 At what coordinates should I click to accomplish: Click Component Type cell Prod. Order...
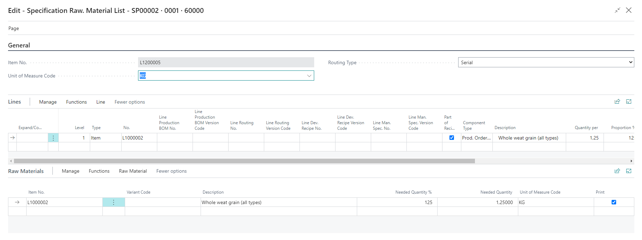(477, 138)
